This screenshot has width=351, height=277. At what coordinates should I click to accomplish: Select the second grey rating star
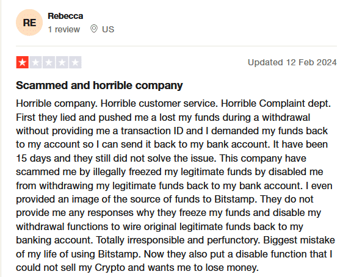[x=35, y=62]
